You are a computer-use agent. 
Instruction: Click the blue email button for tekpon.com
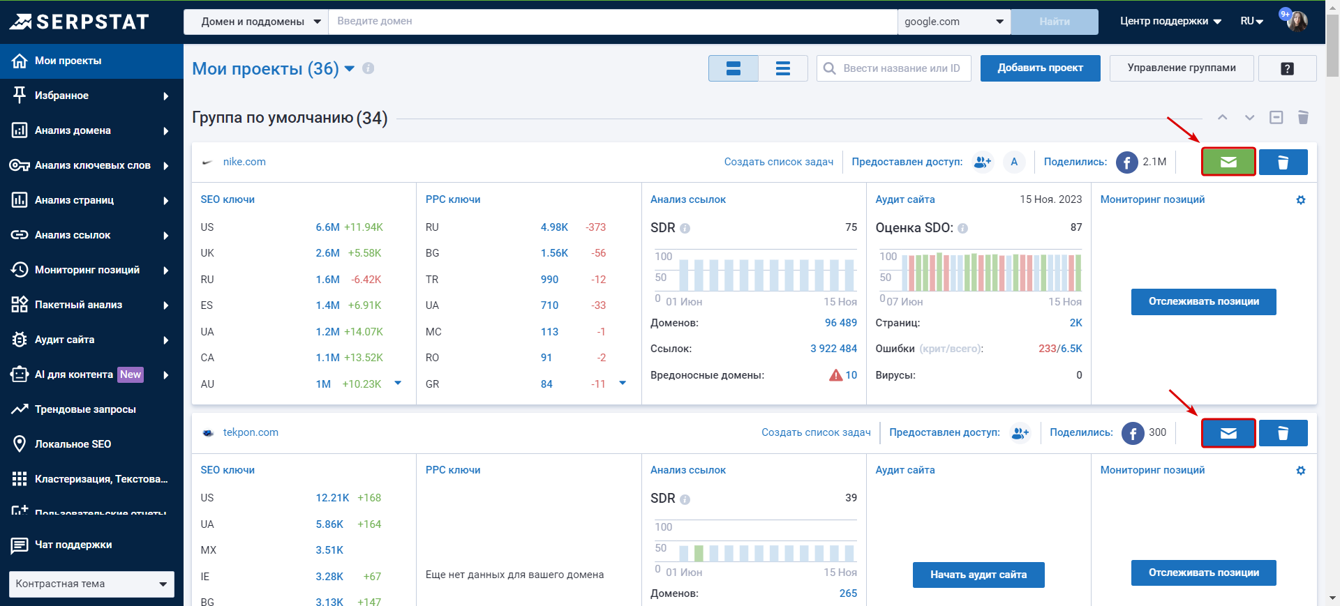[x=1228, y=433]
